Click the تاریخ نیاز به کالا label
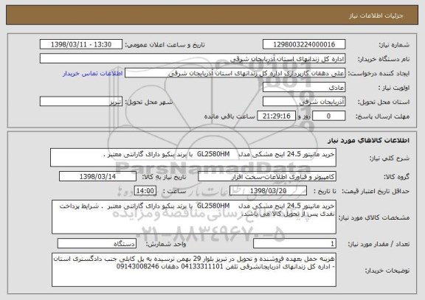The width and height of the screenshot is (425, 300). [164, 177]
